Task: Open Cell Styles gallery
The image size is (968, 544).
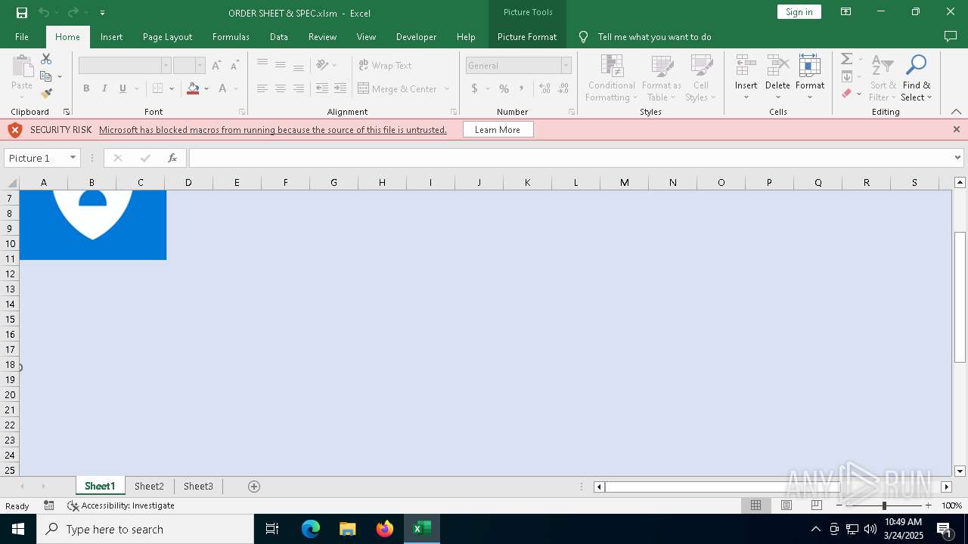Action: click(x=700, y=78)
